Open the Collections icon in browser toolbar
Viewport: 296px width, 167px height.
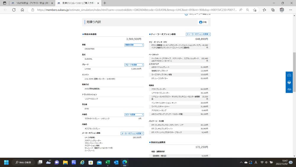pos(273,10)
